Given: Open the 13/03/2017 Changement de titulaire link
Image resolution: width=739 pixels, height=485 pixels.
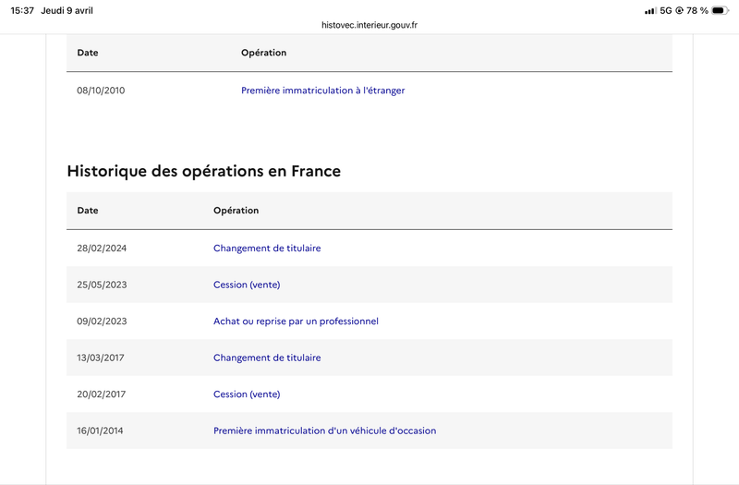Looking at the screenshot, I should click(267, 358).
